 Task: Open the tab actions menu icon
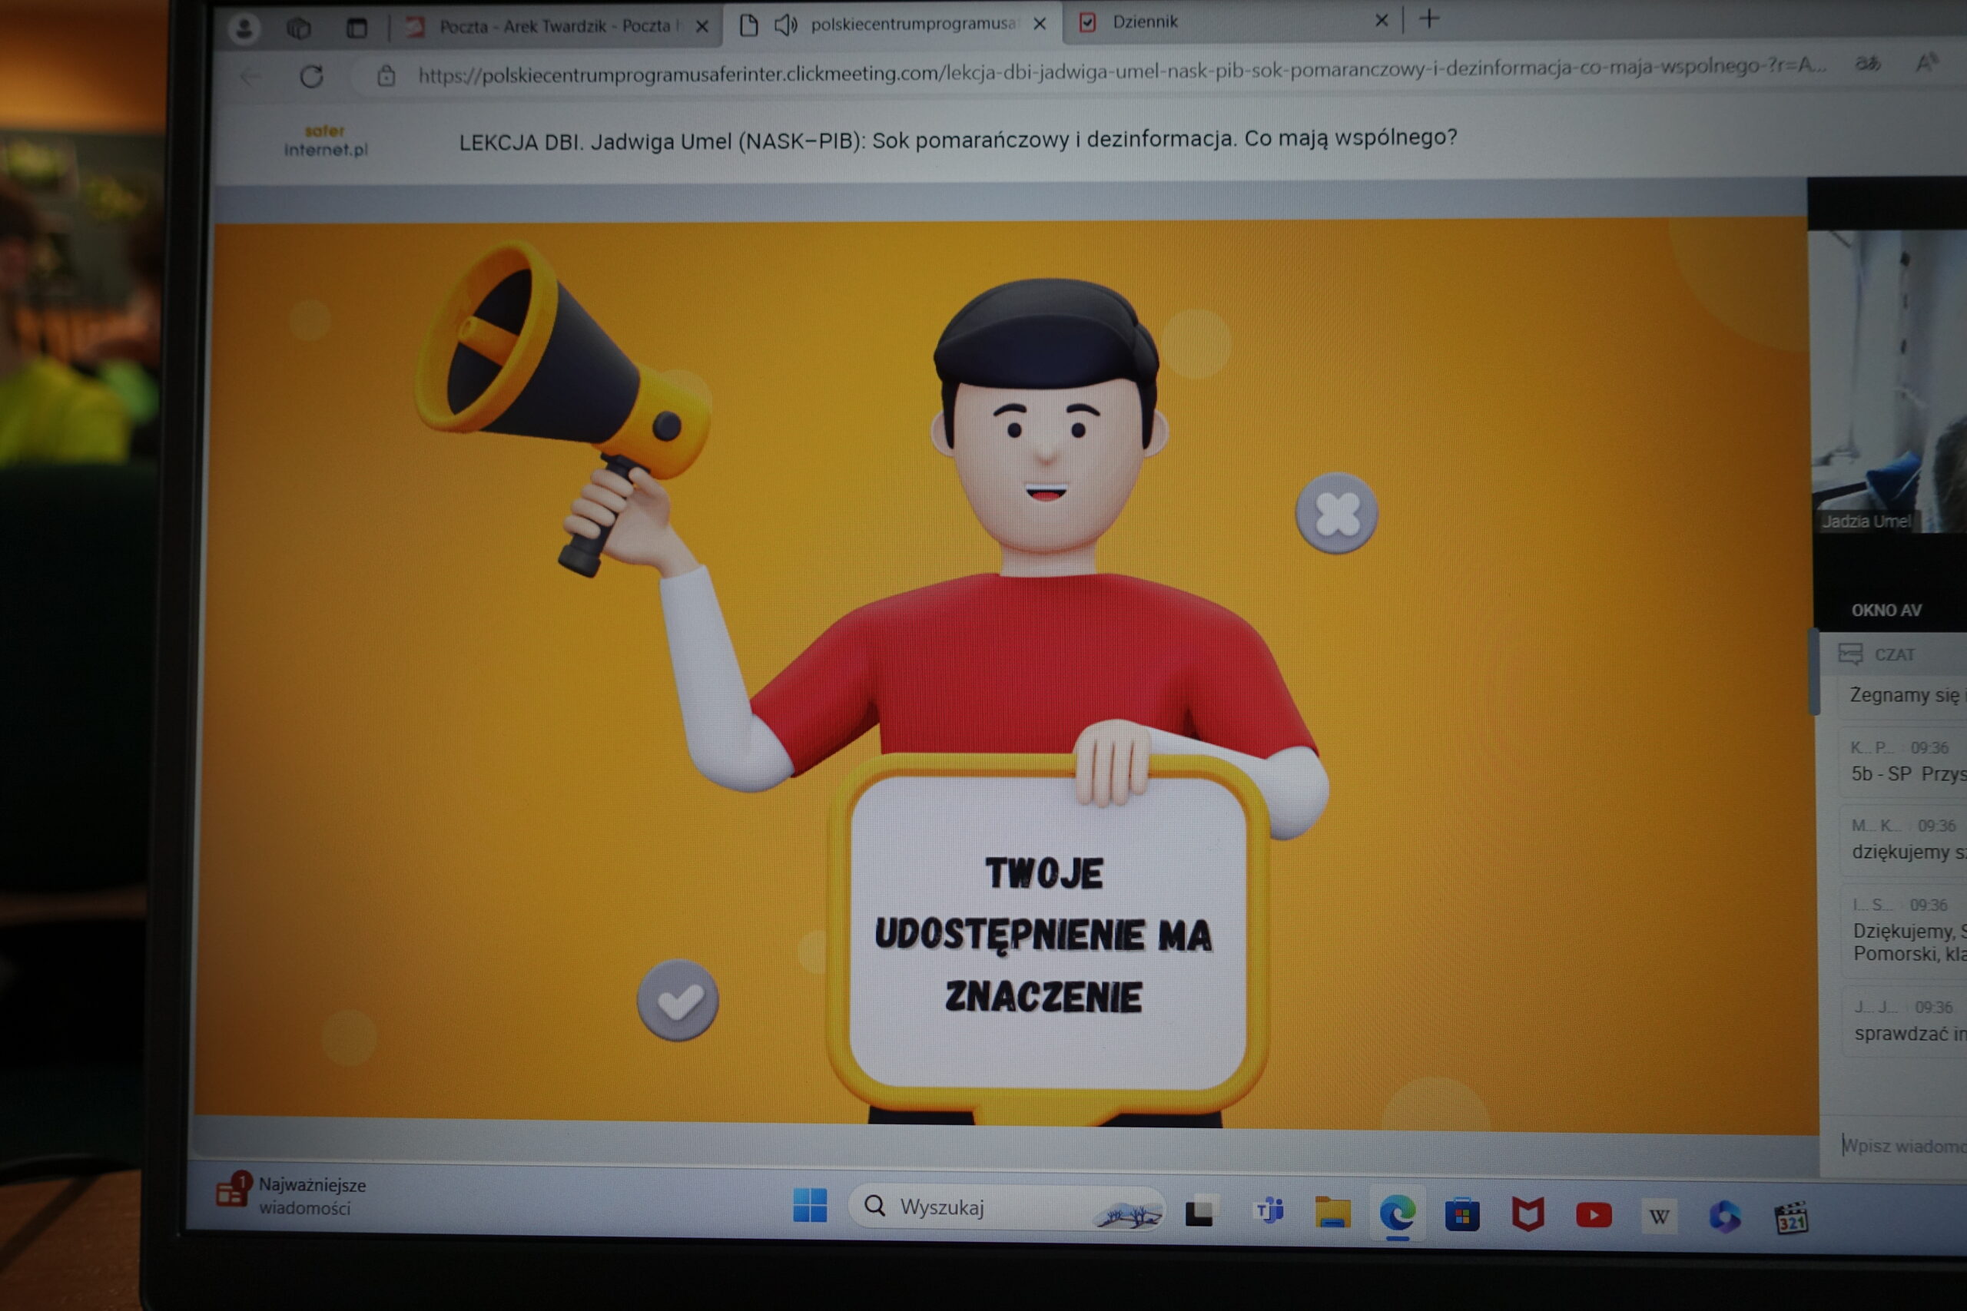(357, 28)
